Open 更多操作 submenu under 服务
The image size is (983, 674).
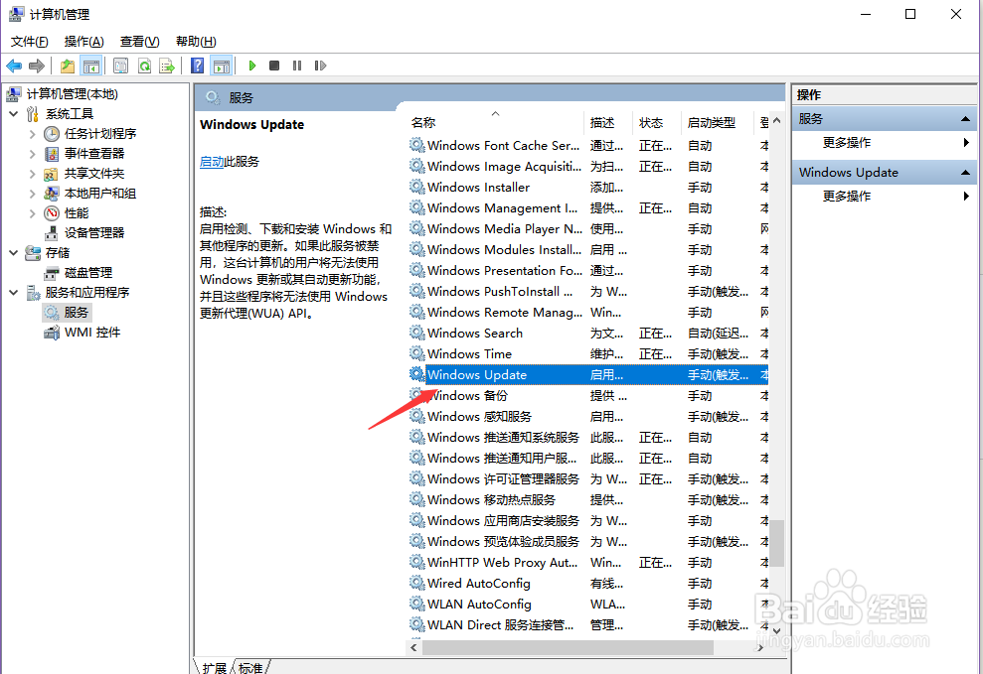pyautogui.click(x=885, y=143)
